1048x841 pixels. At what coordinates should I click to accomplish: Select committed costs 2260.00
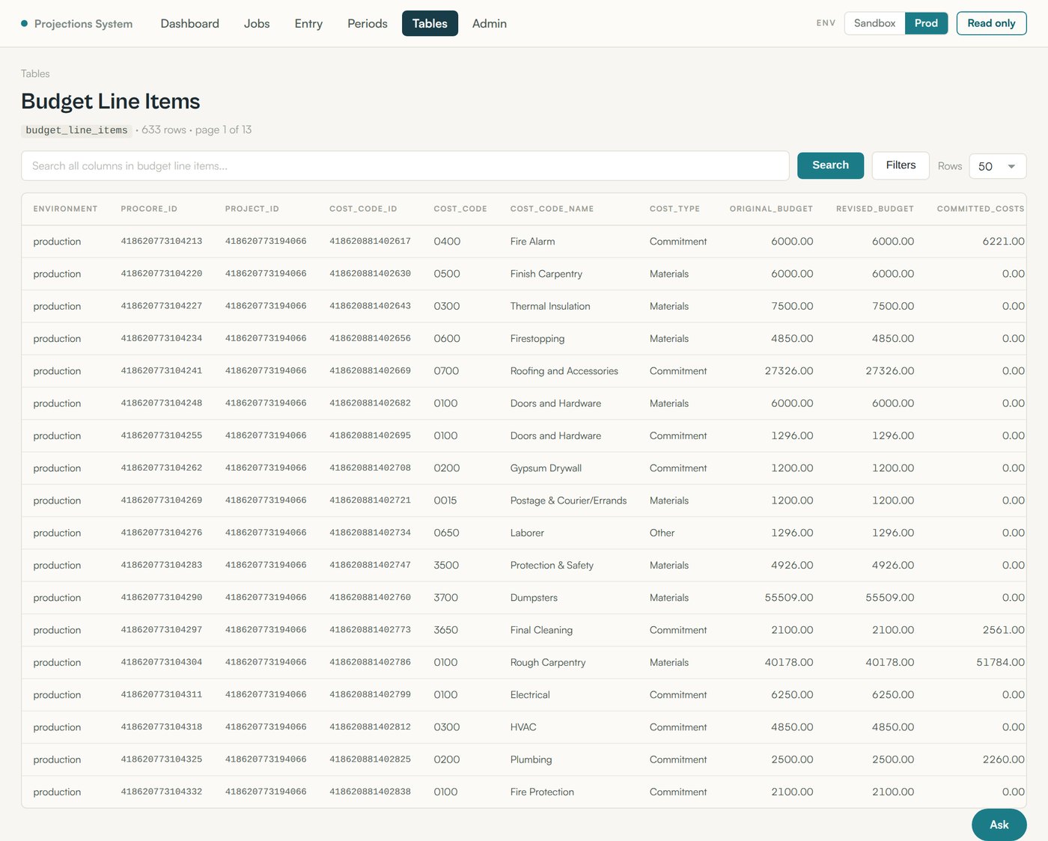coord(1003,759)
